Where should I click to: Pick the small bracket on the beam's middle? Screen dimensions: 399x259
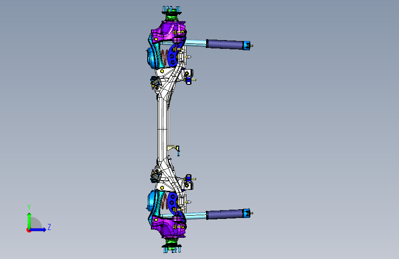(x=174, y=149)
